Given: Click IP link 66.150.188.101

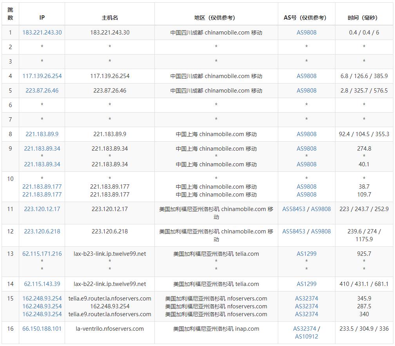Looking at the screenshot, I should coord(42,329).
